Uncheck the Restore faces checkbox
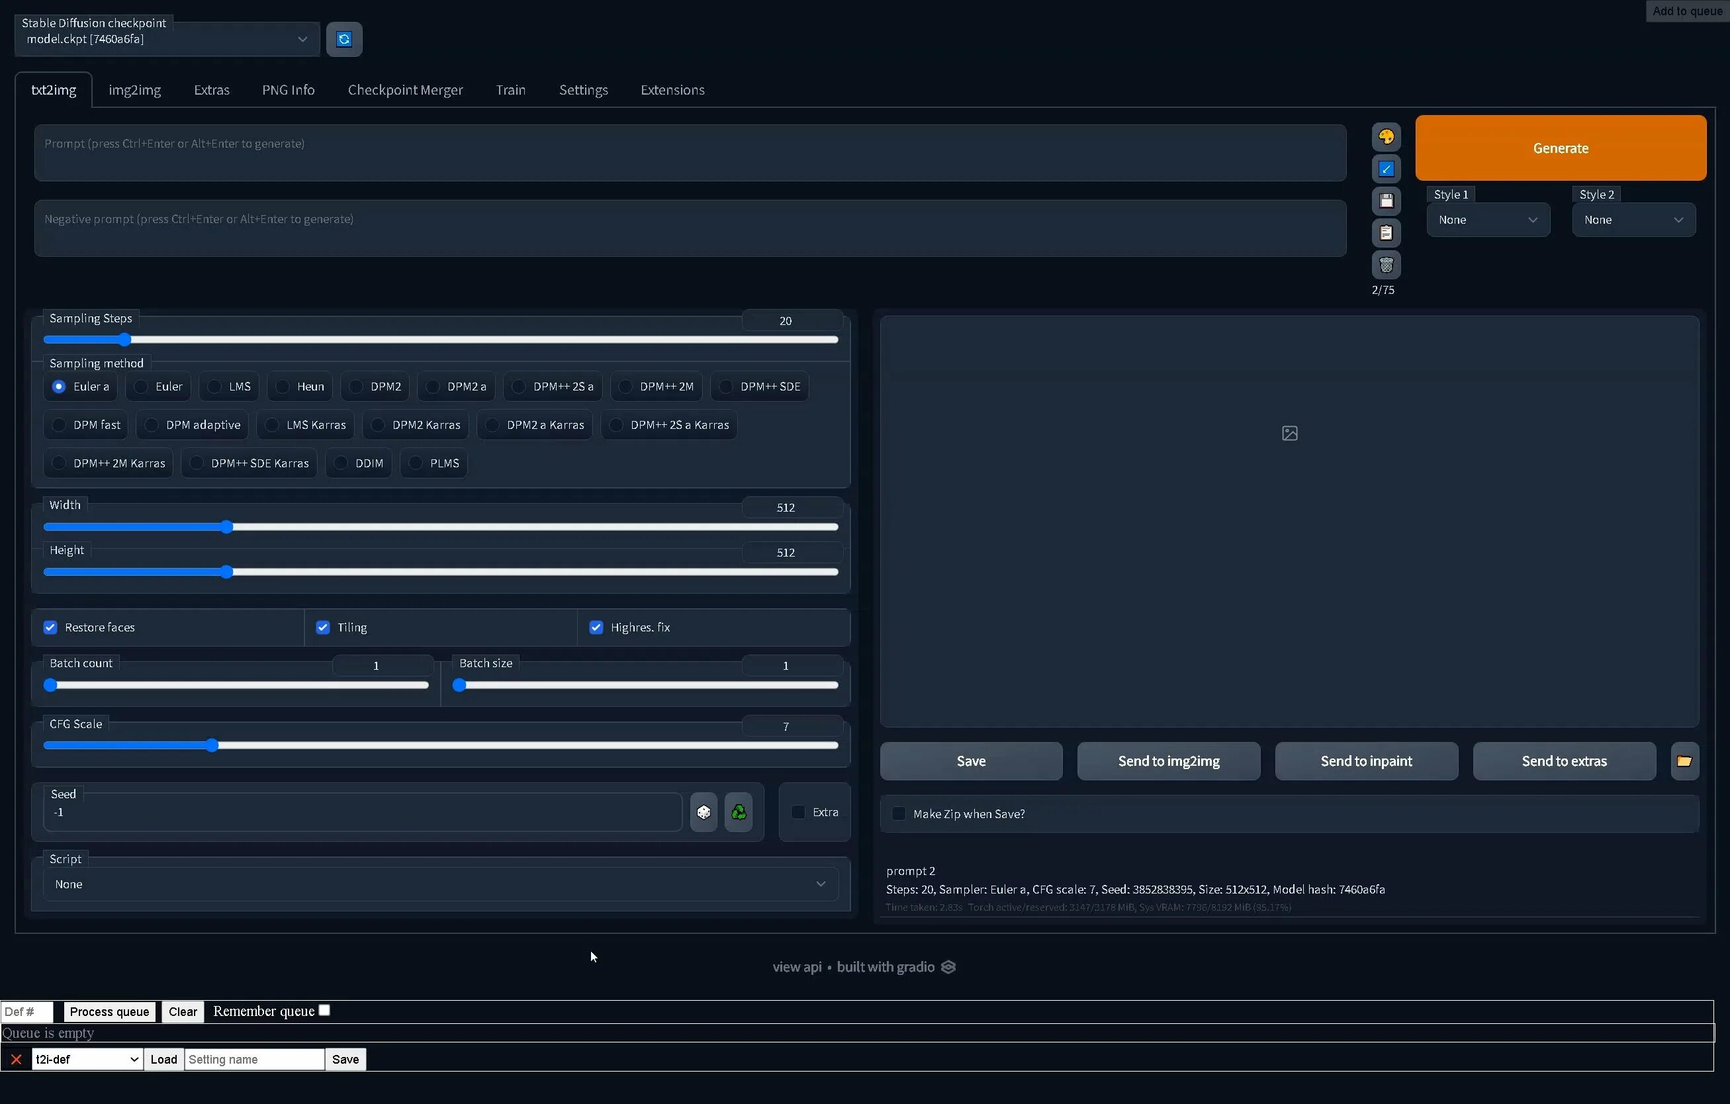This screenshot has height=1104, width=1730. 50,627
